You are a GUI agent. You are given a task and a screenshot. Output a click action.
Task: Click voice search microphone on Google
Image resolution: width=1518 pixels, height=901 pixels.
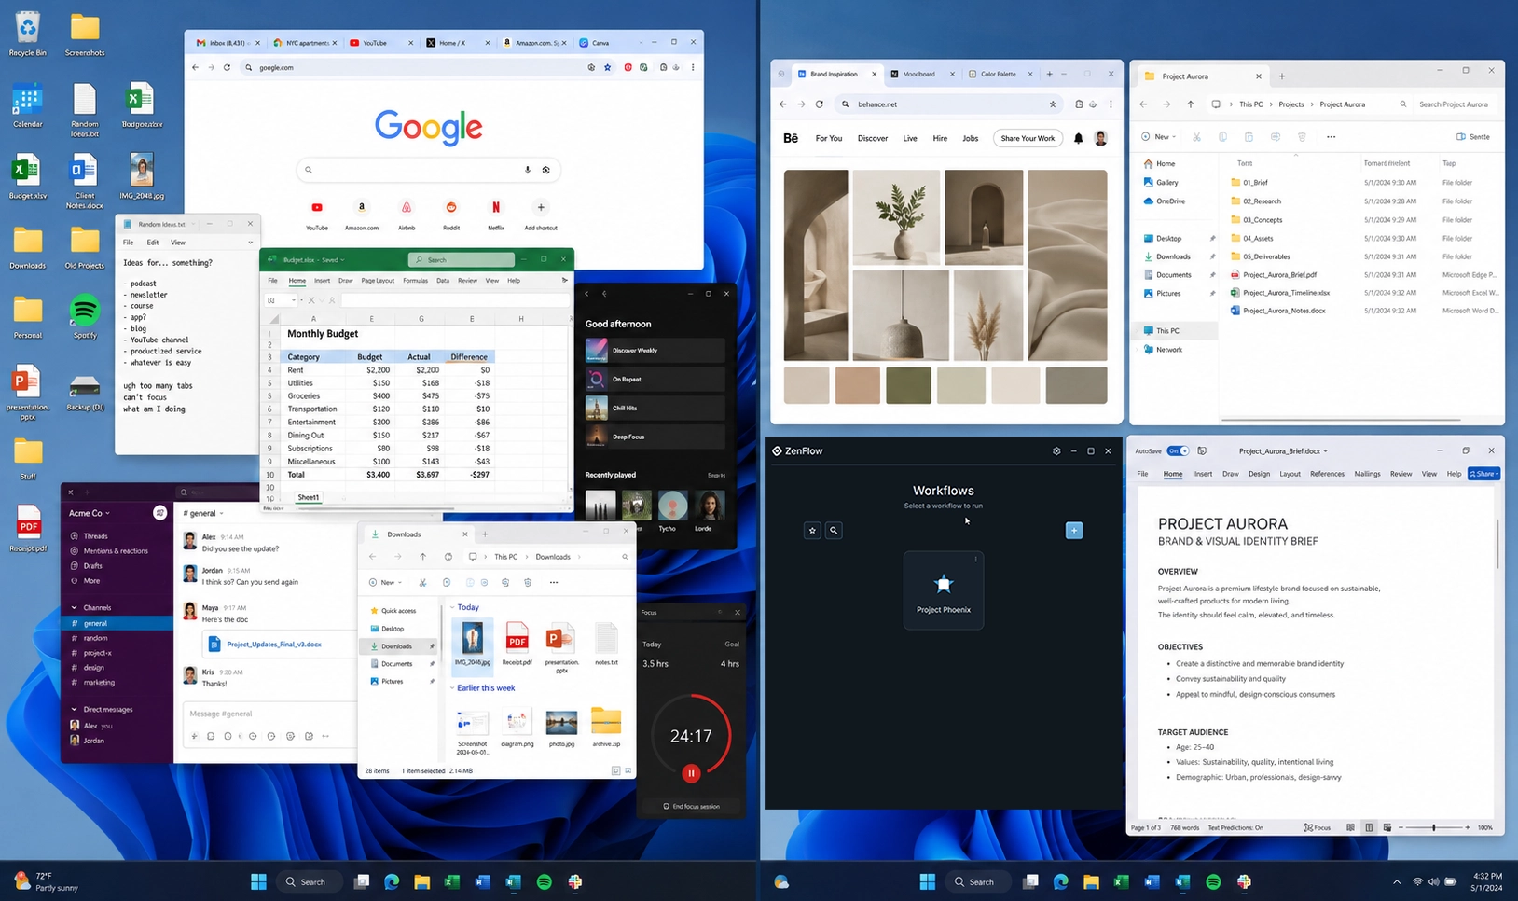528,170
